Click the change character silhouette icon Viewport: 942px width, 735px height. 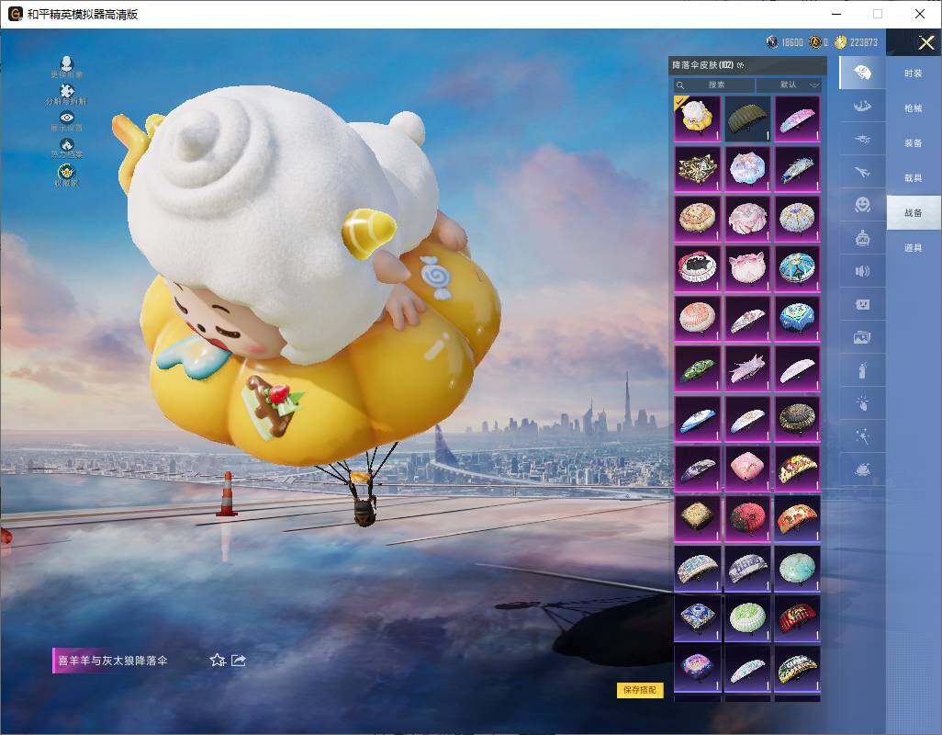67,63
